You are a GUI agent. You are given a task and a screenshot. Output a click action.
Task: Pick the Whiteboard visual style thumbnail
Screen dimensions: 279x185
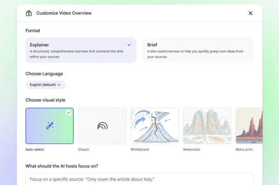(x=154, y=126)
